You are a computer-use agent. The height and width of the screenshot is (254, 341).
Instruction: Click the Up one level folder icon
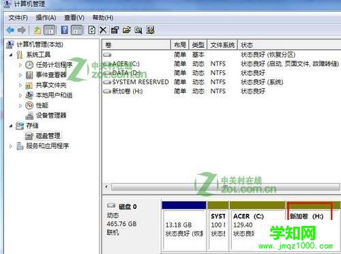(37, 30)
